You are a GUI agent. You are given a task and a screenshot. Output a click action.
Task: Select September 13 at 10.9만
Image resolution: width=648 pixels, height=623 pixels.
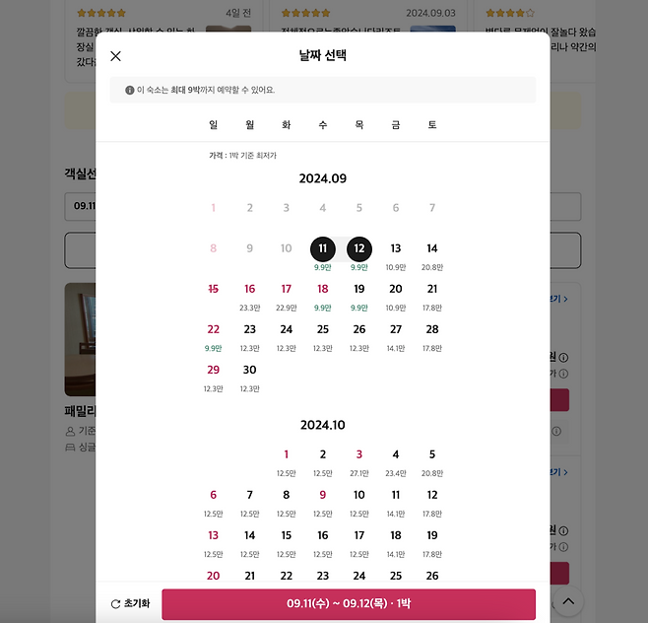click(x=396, y=255)
